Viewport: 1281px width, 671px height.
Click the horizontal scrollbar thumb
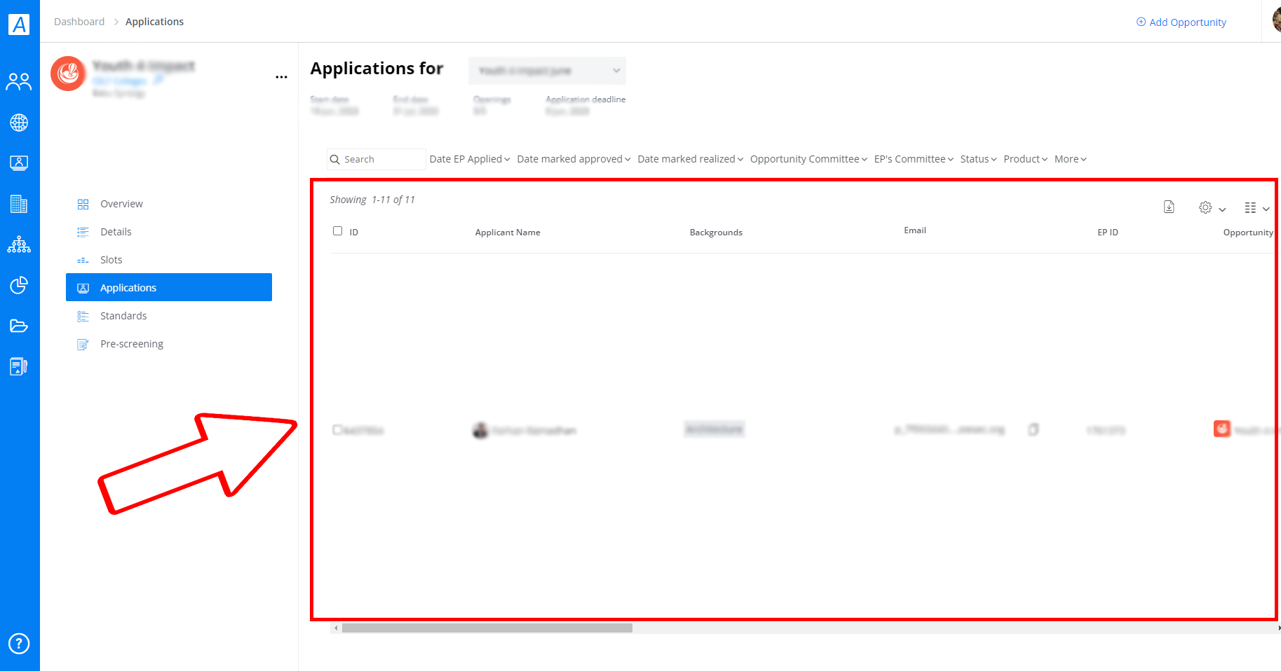(487, 628)
